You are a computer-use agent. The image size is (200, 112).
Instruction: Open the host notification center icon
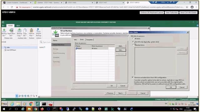[195, 109]
